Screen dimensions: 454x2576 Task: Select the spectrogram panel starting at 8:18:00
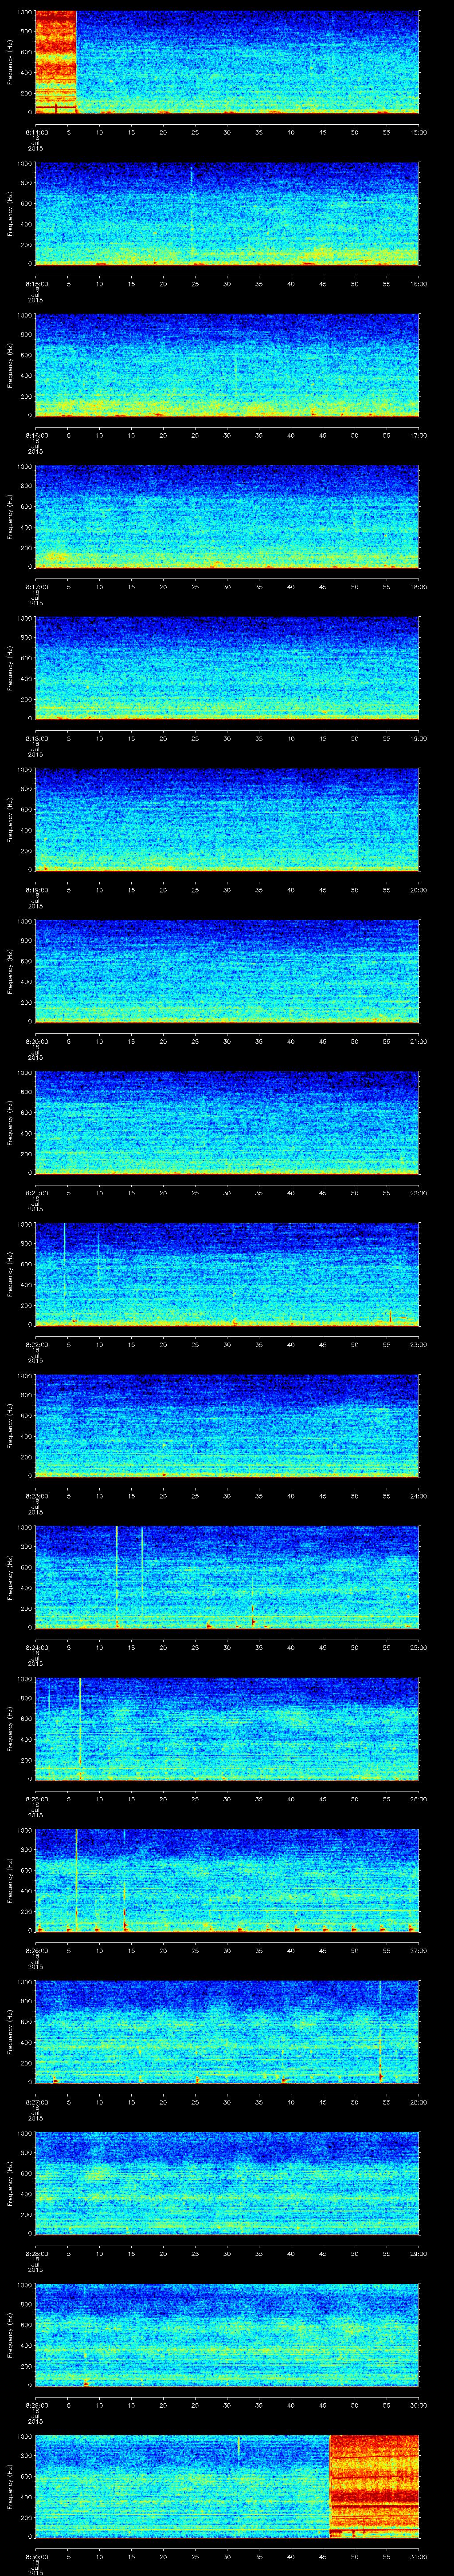click(x=227, y=668)
